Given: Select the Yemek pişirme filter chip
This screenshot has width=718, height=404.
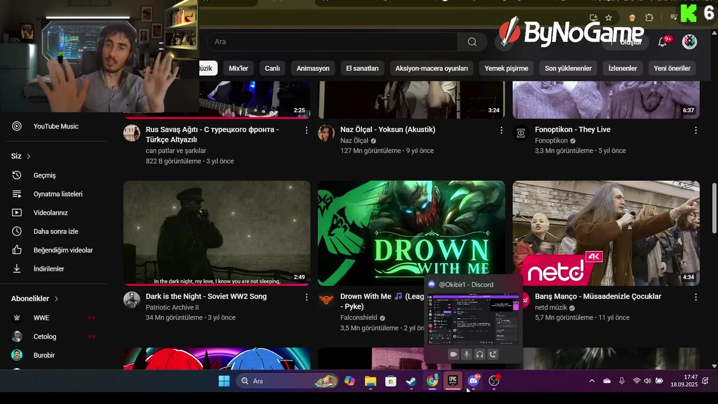Looking at the screenshot, I should (507, 68).
